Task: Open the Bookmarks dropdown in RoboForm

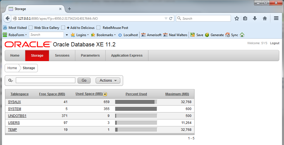Action: (103, 35)
